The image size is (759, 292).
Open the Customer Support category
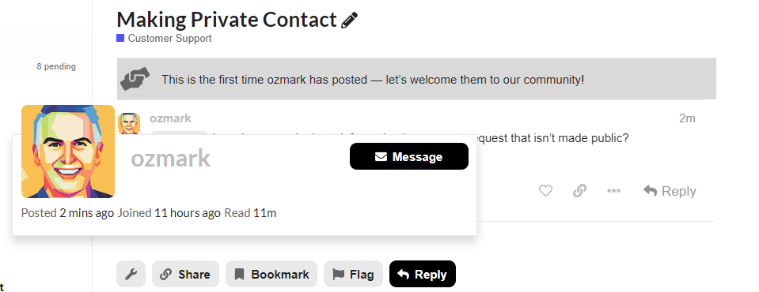[x=170, y=38]
